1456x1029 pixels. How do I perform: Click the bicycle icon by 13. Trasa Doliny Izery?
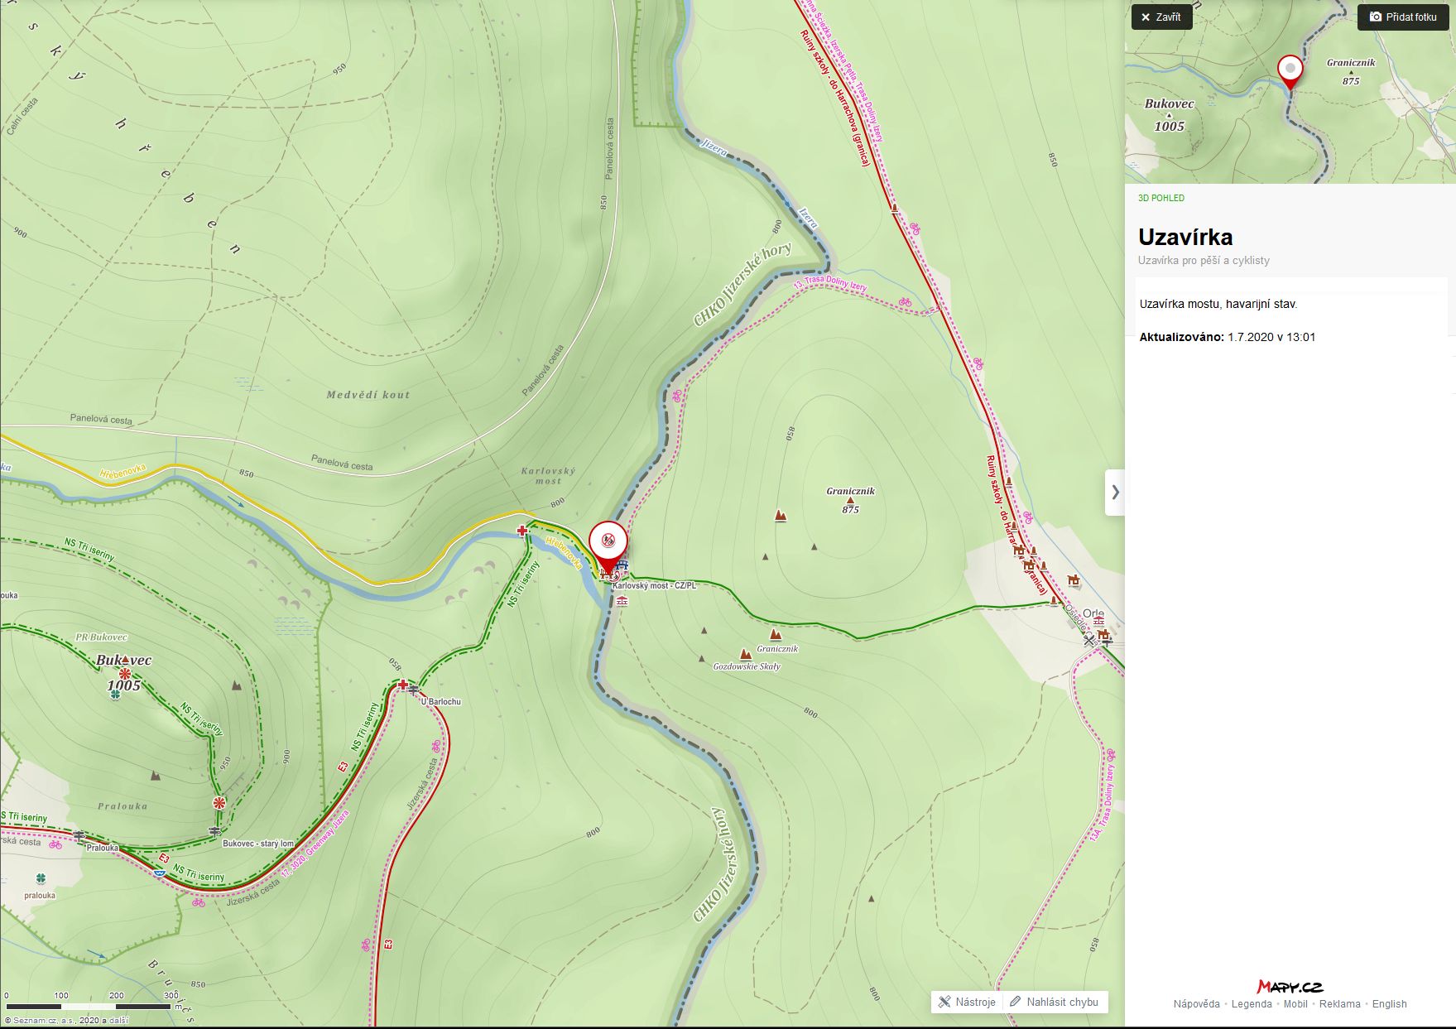pos(905,303)
